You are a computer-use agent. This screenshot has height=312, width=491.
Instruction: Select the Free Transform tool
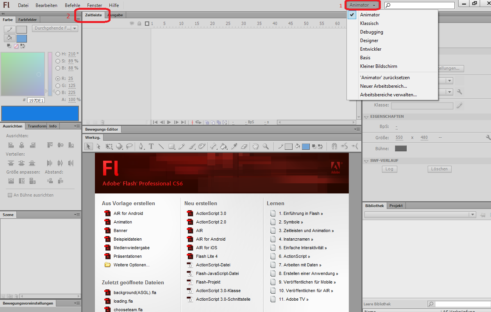click(109, 146)
